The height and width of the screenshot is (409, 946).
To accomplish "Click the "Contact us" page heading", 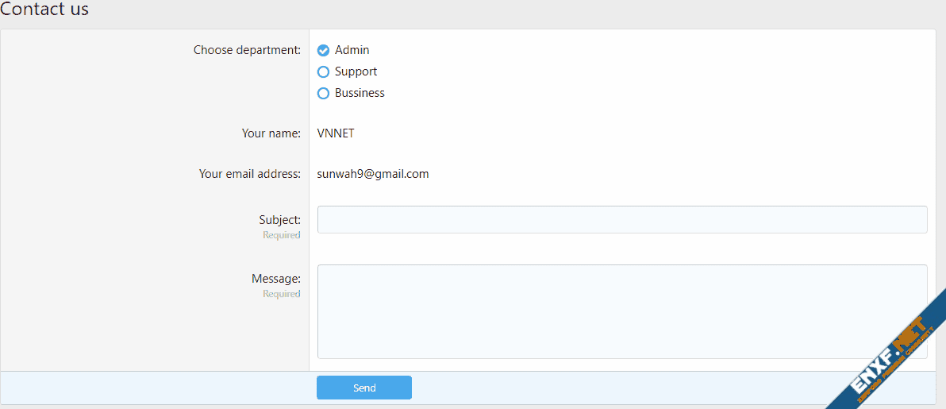I will point(44,10).
